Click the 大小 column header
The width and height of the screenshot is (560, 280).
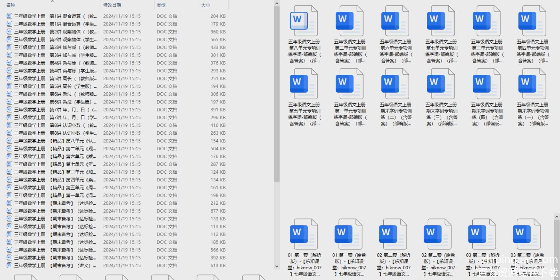(x=206, y=5)
